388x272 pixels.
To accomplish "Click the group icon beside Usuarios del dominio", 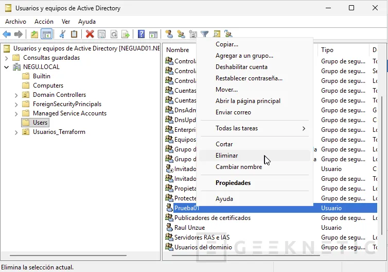I will tap(169, 247).
